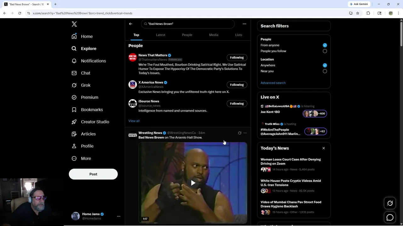Viewport: 403px width, 226px height.
Task: Open new browser tab
Action: [x=55, y=4]
